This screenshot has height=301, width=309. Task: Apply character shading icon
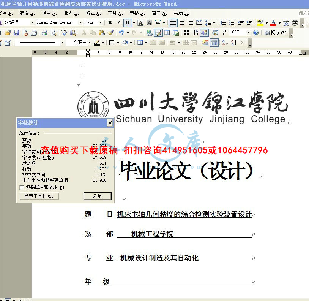(x=149, y=23)
